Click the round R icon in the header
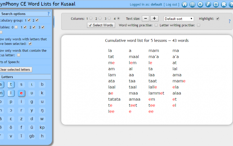233x146 pixels. click(224, 4)
